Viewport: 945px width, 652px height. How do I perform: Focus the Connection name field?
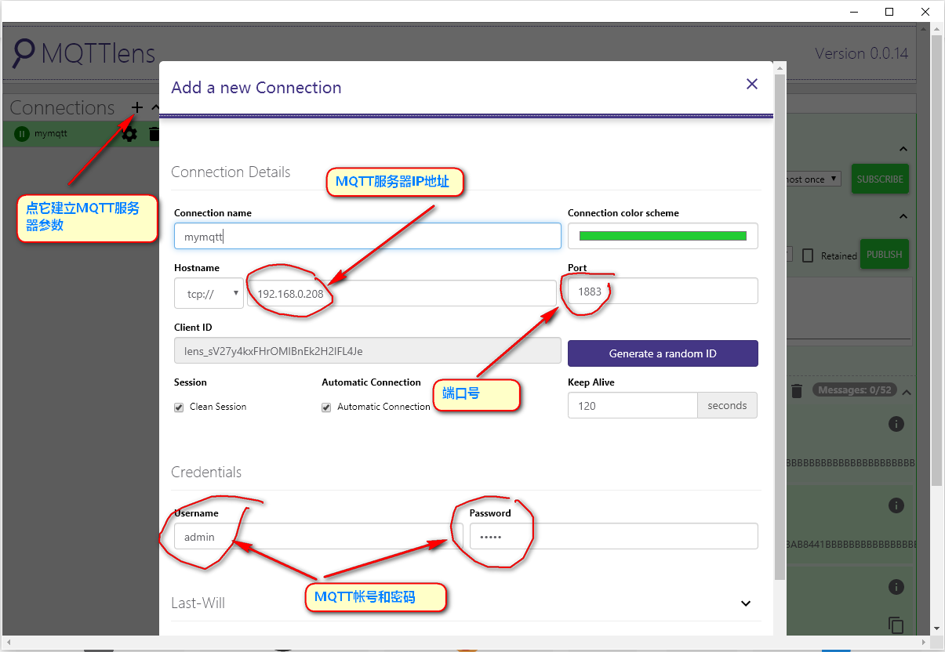368,236
